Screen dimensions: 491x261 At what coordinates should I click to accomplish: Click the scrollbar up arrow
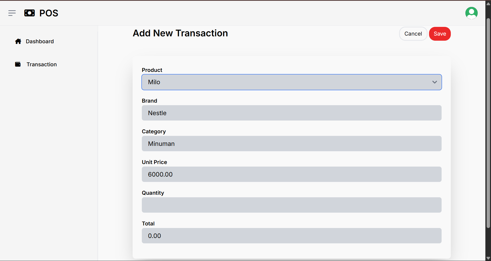(488, 4)
